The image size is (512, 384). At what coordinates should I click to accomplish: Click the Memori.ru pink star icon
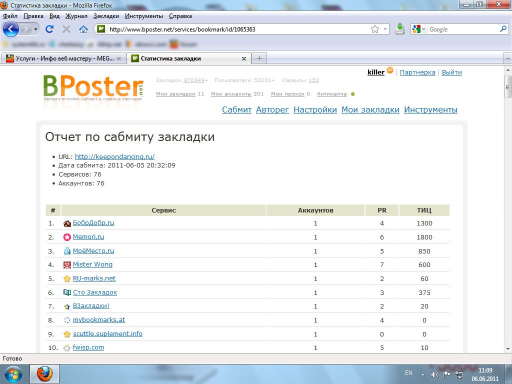tap(67, 237)
